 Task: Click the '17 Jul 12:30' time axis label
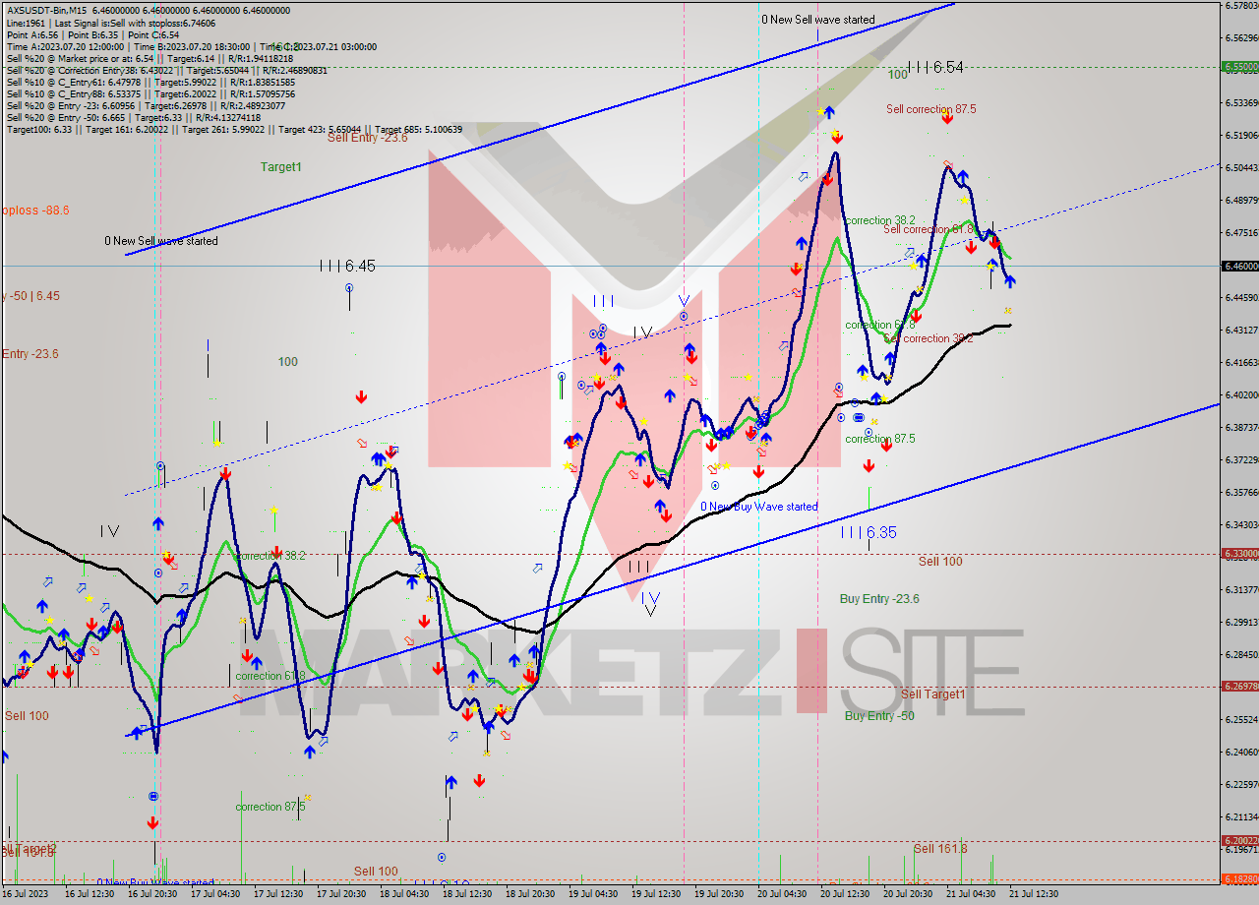coord(278,894)
